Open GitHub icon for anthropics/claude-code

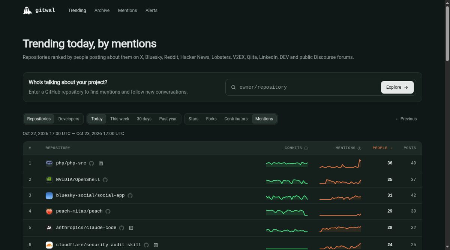point(121,228)
